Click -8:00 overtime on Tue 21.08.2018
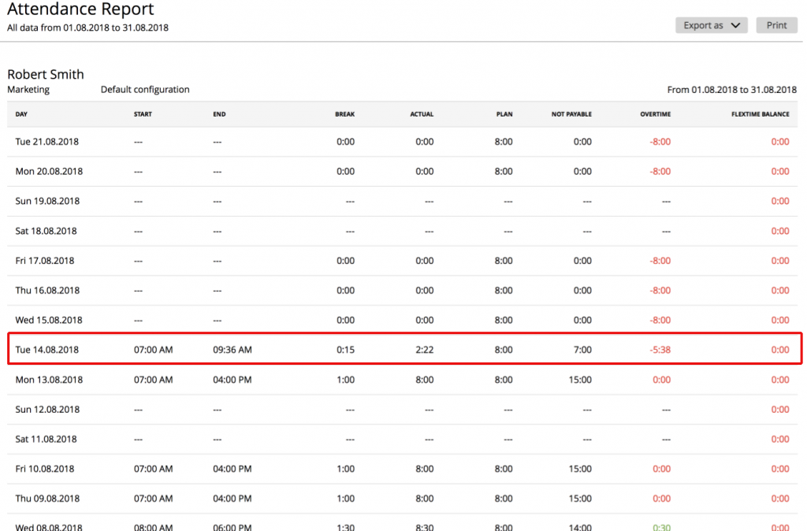807x531 pixels. click(x=660, y=142)
